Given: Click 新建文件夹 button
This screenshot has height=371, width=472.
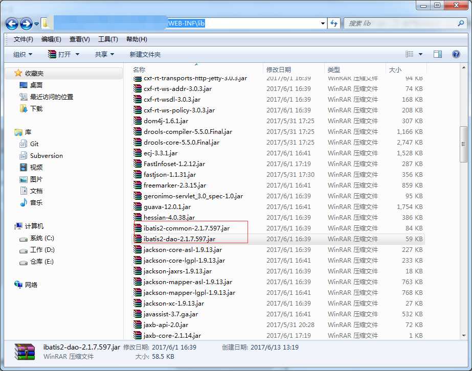Looking at the screenshot, I should [145, 55].
